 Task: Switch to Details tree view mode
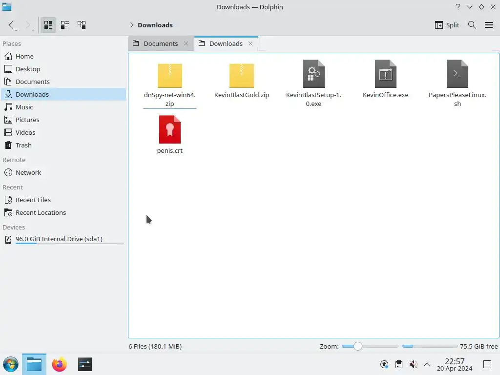pos(82,25)
